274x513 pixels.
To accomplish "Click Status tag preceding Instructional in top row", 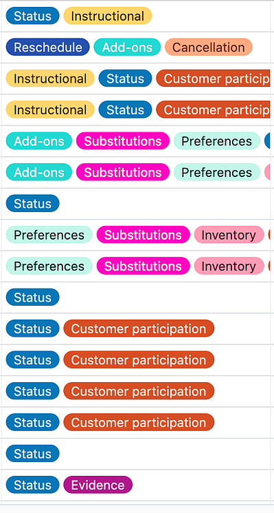I will tap(33, 16).
